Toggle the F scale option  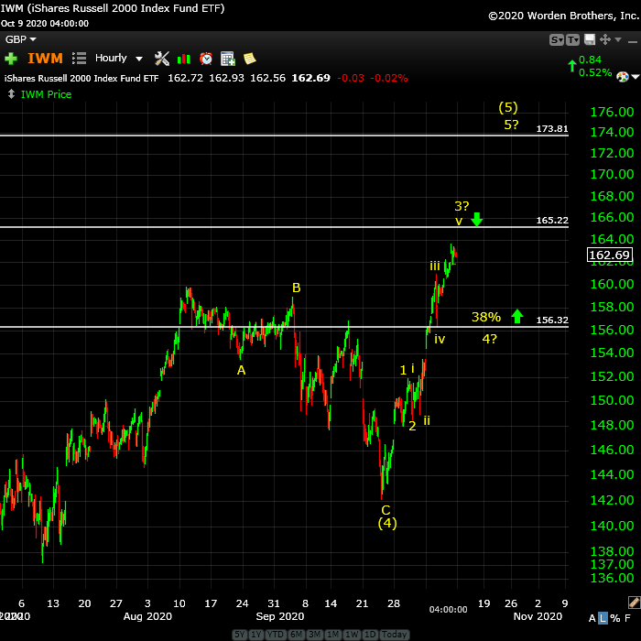pos(627,618)
